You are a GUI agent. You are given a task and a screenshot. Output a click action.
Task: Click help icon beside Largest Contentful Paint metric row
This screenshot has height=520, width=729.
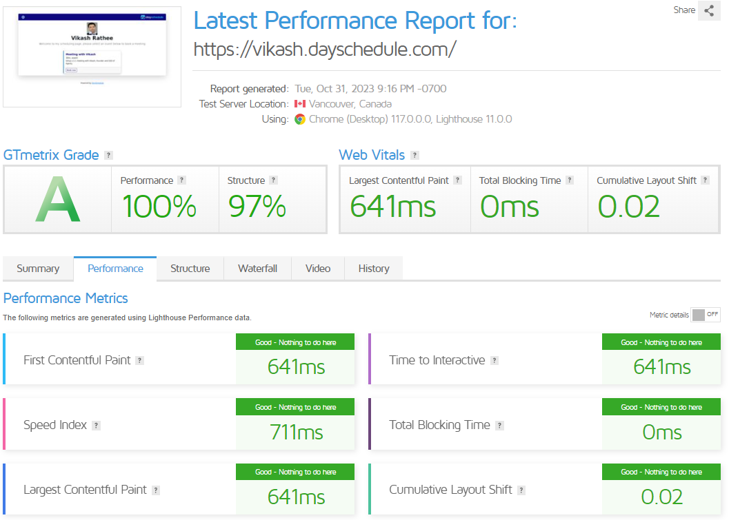(x=156, y=490)
